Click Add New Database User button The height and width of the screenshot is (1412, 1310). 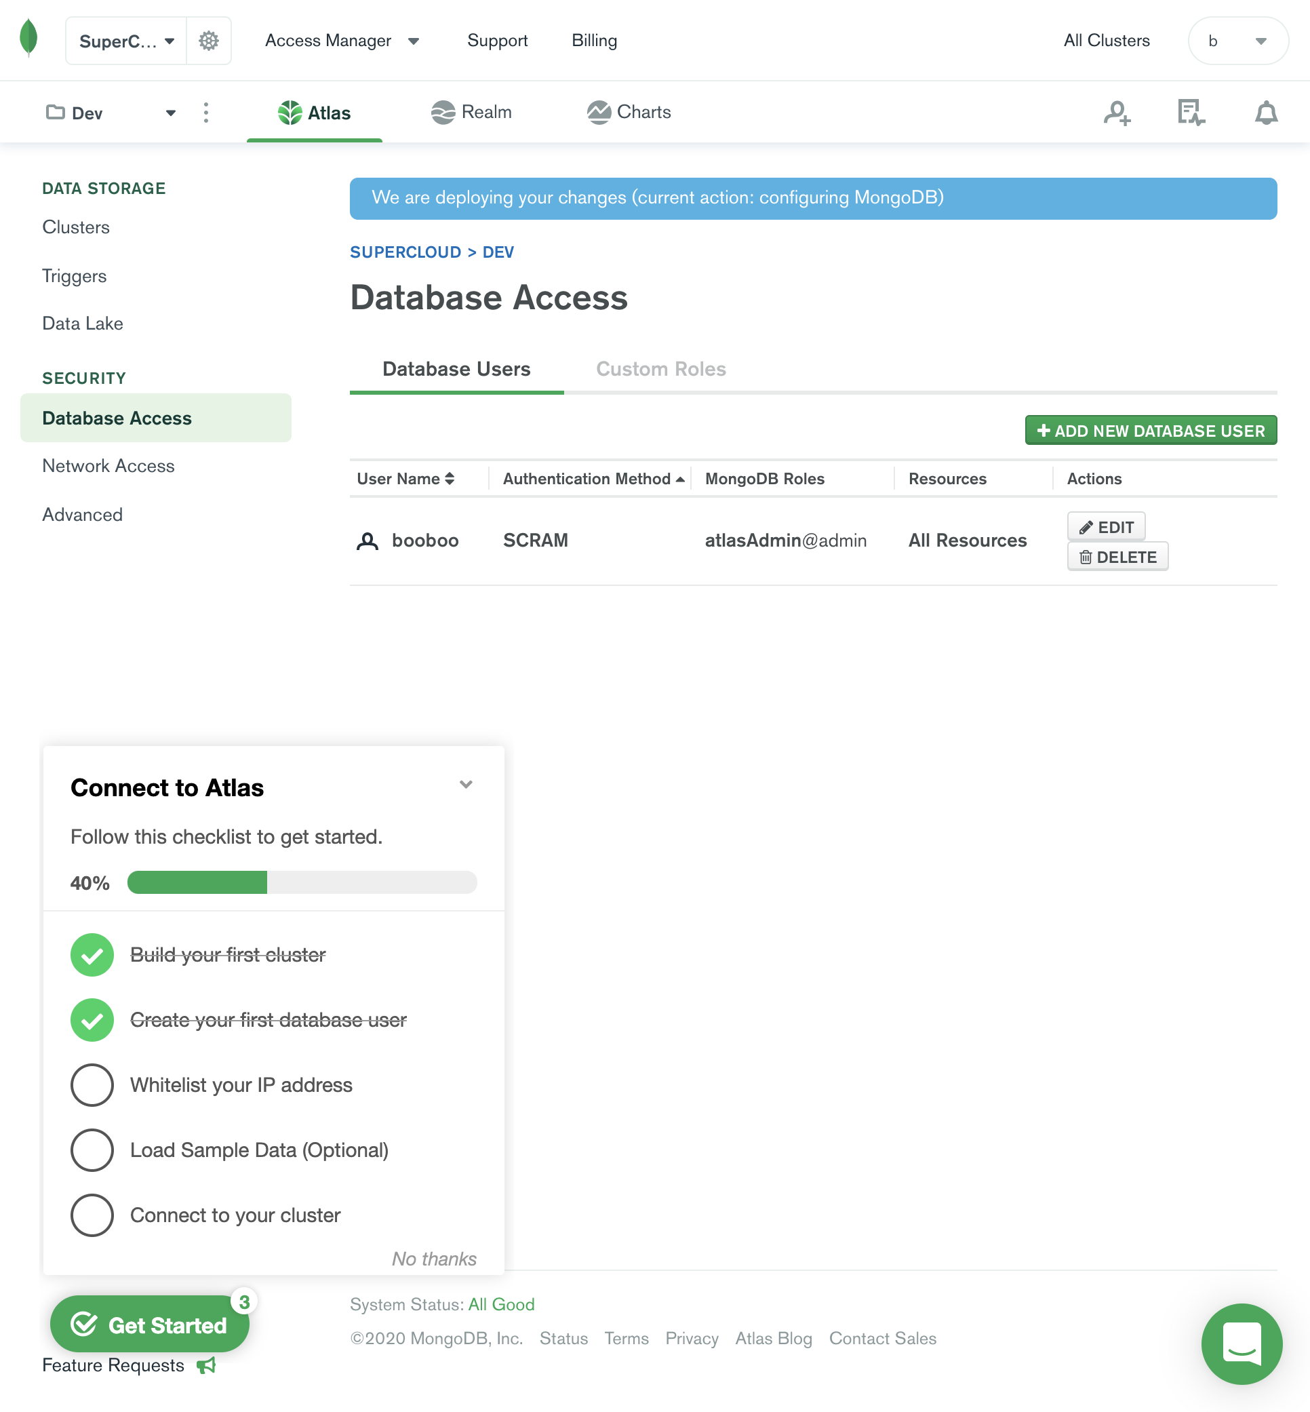click(1151, 430)
